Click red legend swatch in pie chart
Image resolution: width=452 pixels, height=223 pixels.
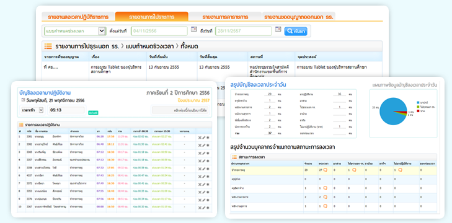pos(418,111)
